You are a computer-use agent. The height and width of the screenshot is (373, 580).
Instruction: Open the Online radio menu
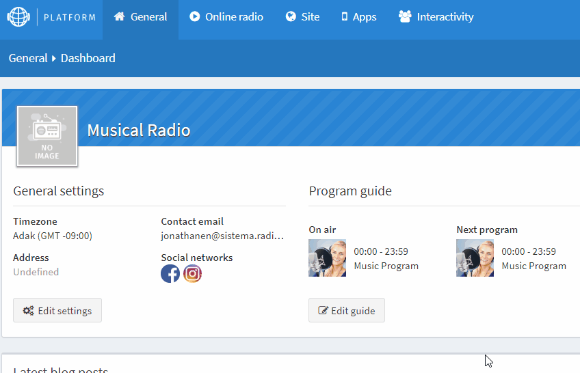coord(226,17)
